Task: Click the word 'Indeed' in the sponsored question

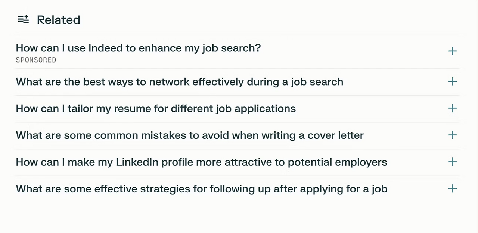Action: pos(106,48)
